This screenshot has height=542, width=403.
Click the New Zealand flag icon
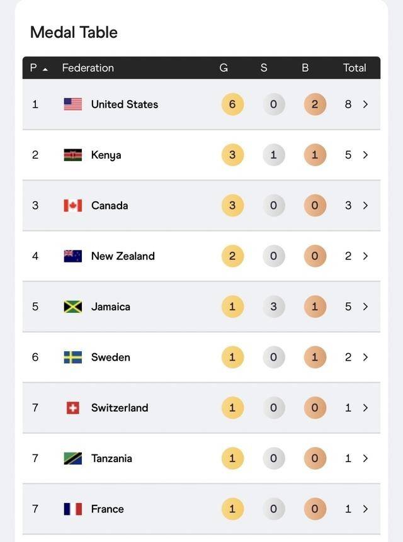point(73,256)
